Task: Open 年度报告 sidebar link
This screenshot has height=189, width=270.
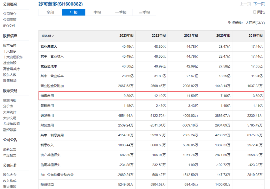Action: [x=10, y=155]
